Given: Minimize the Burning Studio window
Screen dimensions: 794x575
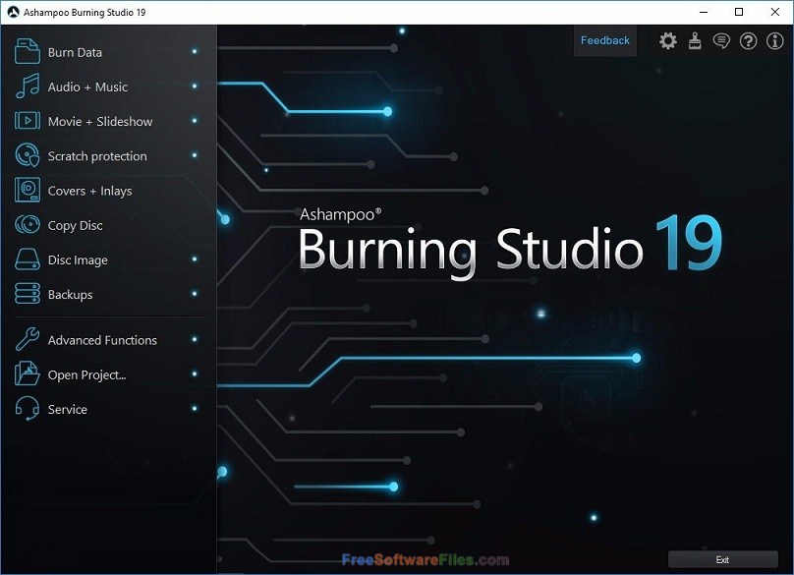Looking at the screenshot, I should [x=703, y=12].
